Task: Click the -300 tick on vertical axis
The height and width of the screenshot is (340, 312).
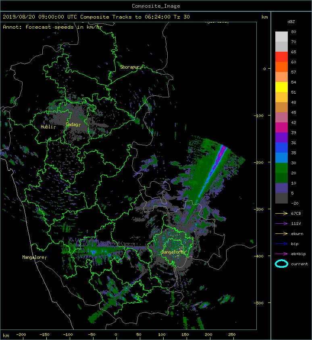Action: click(x=258, y=209)
